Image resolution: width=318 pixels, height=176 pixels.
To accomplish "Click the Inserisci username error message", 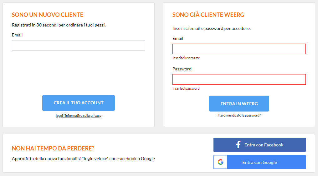I will coord(186,58).
